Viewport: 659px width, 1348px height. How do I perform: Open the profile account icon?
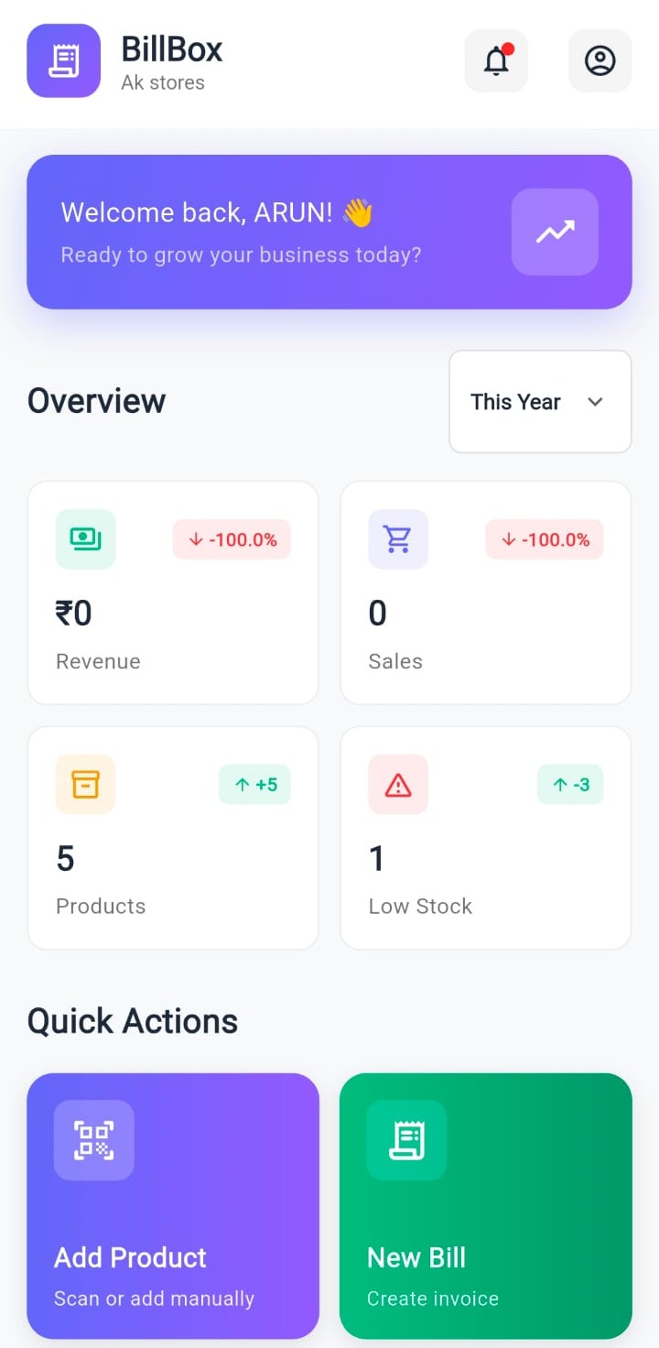tap(600, 60)
